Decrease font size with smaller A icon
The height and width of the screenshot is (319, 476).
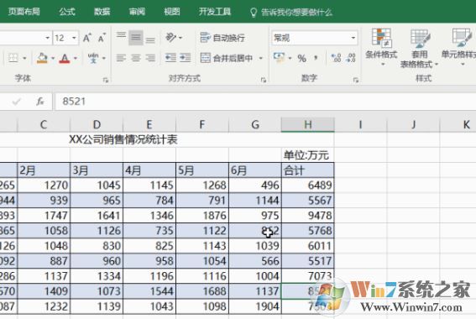point(102,38)
